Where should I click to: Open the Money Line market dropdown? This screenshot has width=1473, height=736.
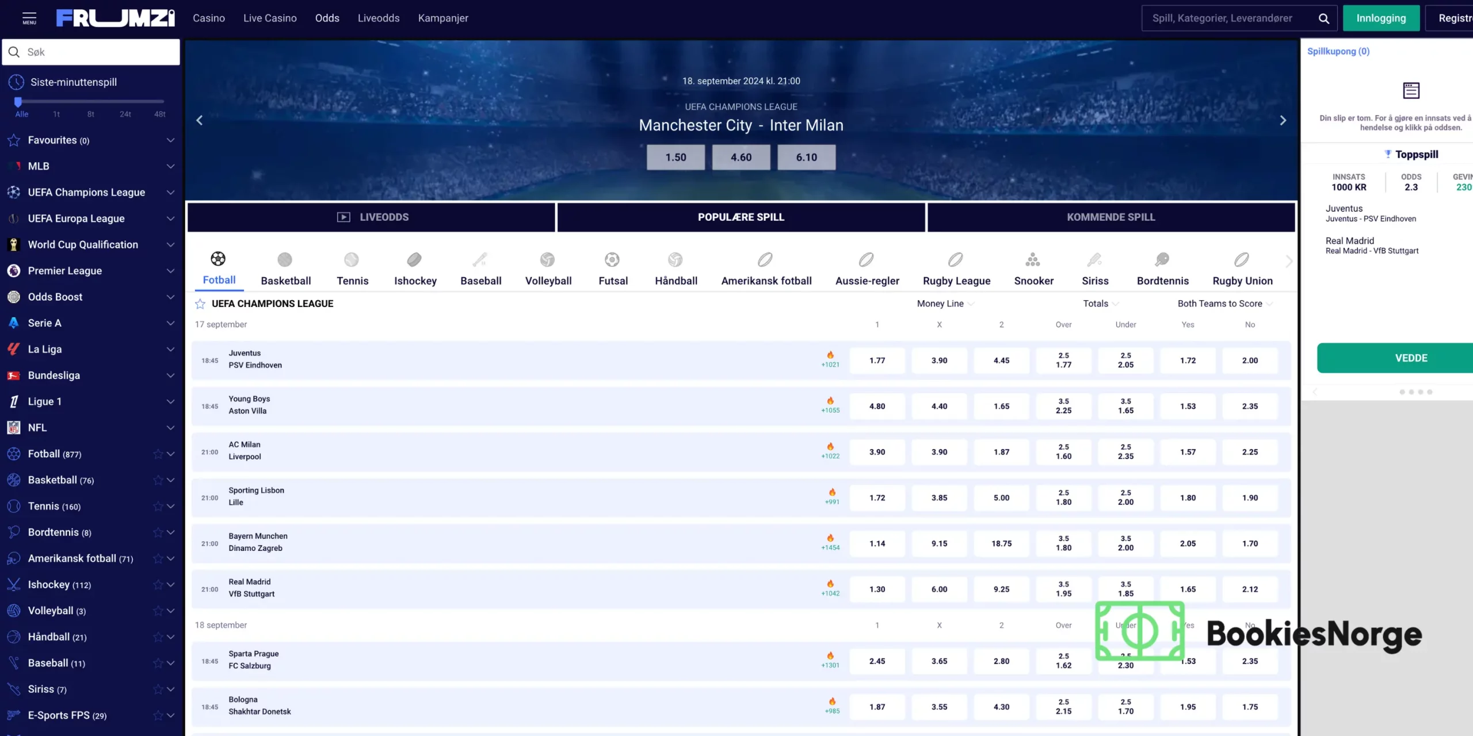pyautogui.click(x=945, y=304)
